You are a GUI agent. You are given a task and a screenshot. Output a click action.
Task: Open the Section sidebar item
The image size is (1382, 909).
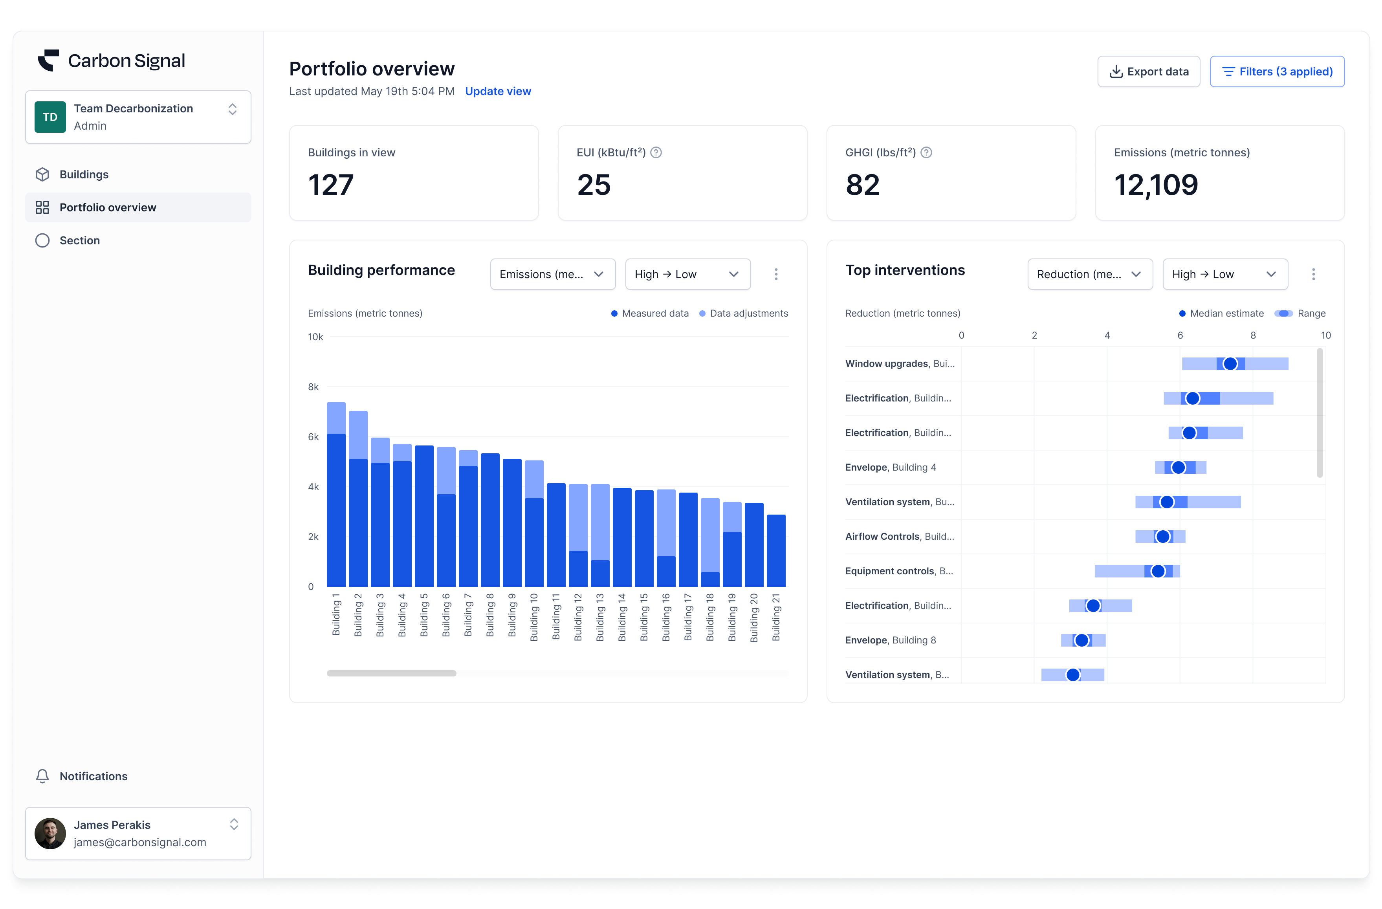[x=80, y=240]
